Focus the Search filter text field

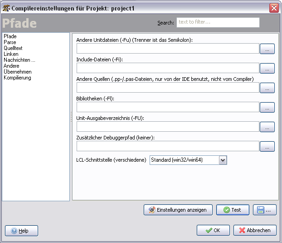pyautogui.click(x=218, y=22)
